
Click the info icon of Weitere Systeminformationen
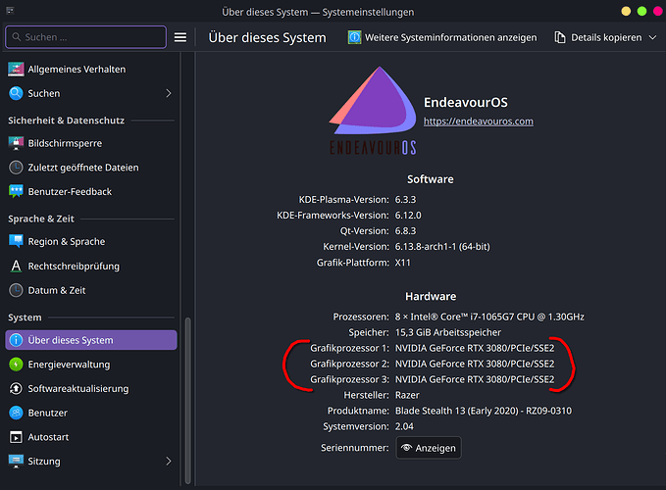coord(354,37)
